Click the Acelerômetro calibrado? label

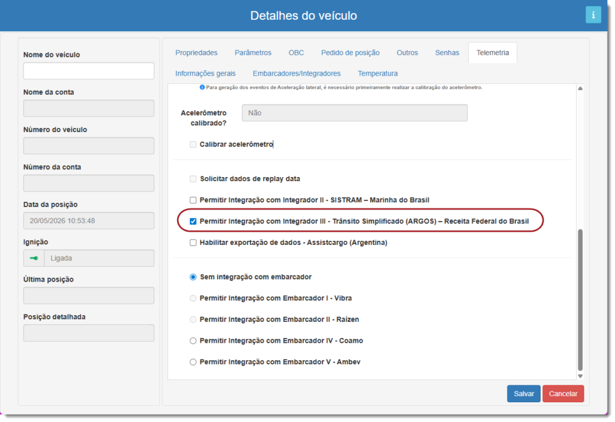point(204,118)
